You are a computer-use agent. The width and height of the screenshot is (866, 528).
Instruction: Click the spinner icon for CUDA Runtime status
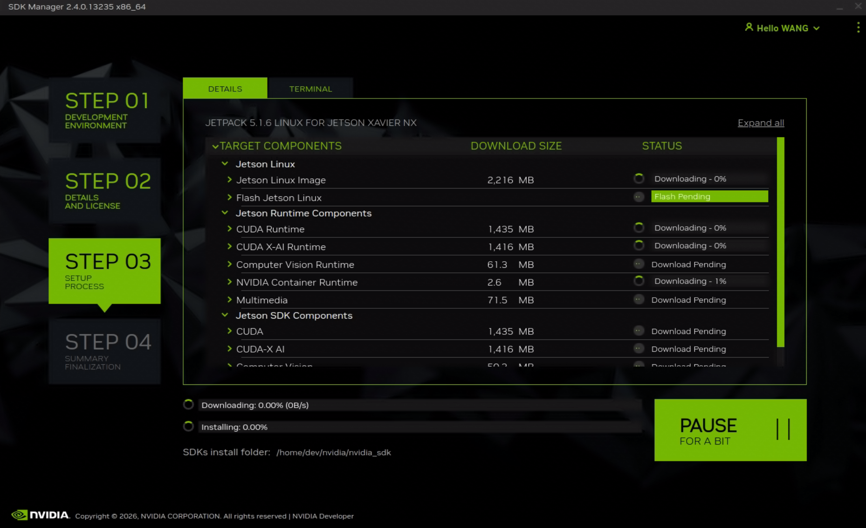click(639, 228)
